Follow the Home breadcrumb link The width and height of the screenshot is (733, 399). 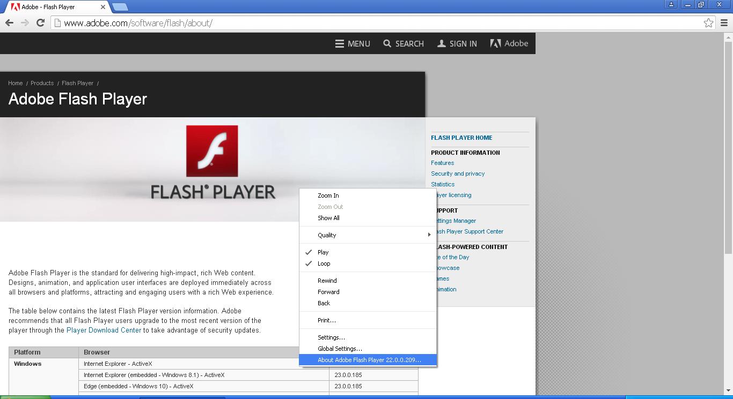(x=16, y=83)
